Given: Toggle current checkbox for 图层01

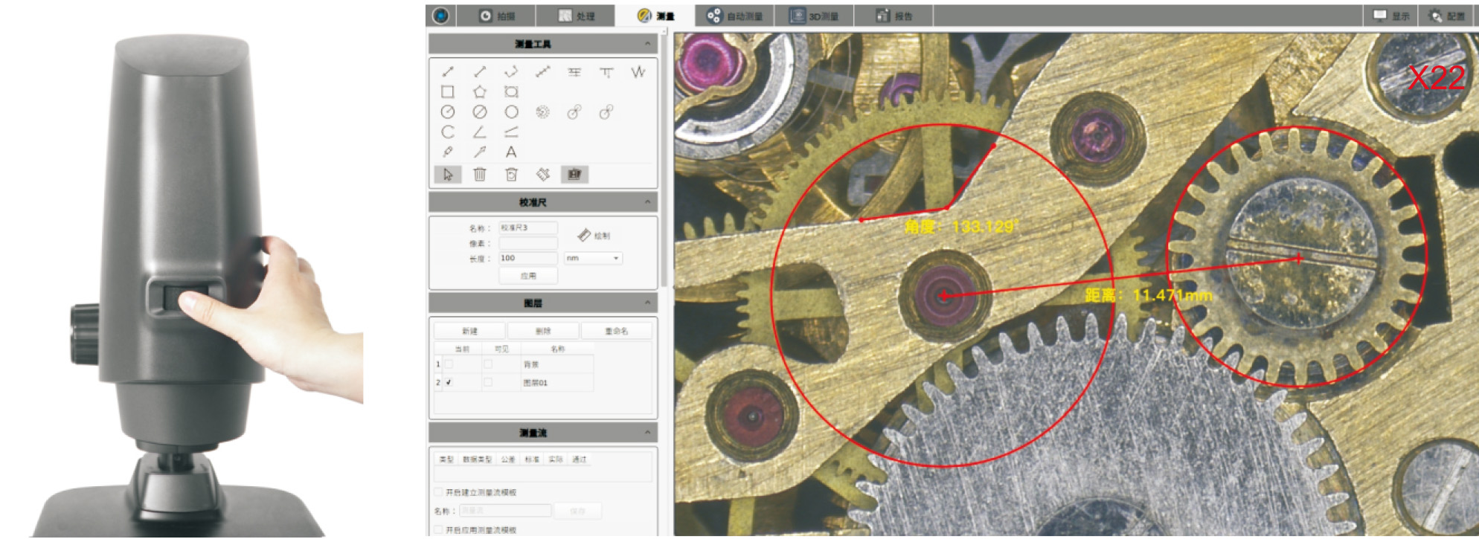Looking at the screenshot, I should point(449,382).
